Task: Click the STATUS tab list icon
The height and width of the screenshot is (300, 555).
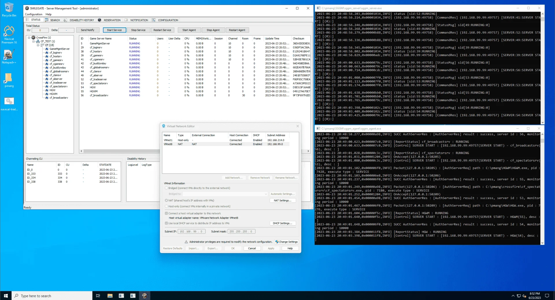Action: 28,20
